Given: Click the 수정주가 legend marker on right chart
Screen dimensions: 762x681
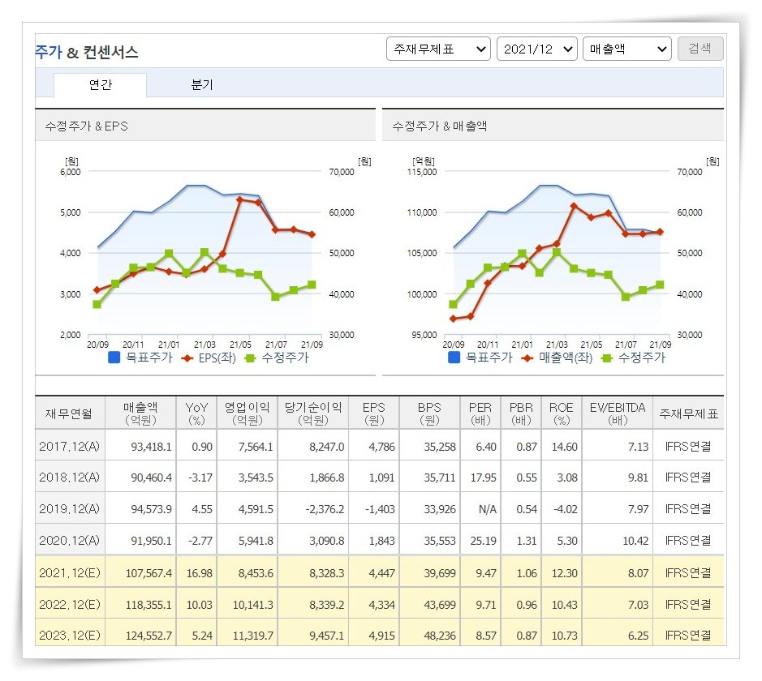Looking at the screenshot, I should point(605,358).
